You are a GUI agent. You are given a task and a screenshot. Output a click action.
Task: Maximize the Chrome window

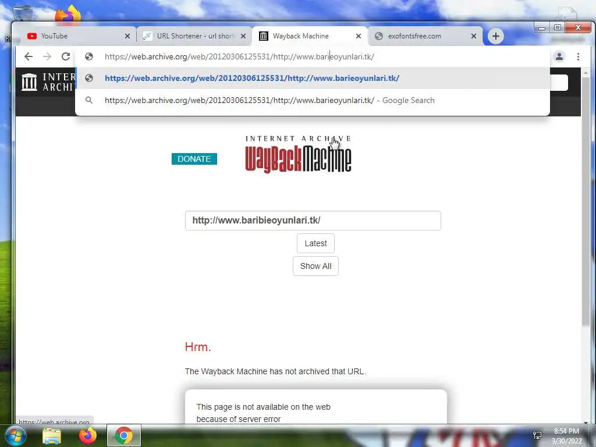[557, 28]
